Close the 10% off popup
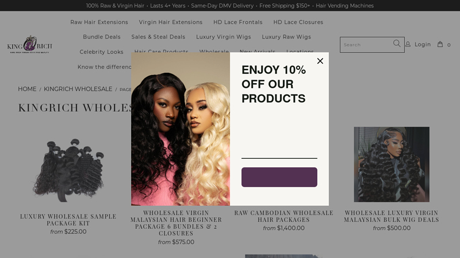Viewport: 460px width, 258px height. (320, 61)
